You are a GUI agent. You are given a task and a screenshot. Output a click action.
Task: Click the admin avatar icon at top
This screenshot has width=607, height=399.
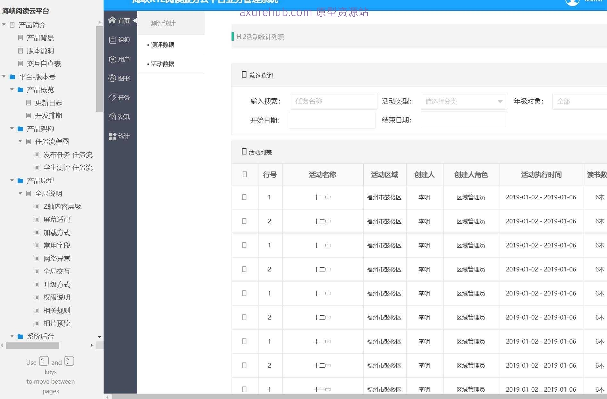tap(572, 2)
